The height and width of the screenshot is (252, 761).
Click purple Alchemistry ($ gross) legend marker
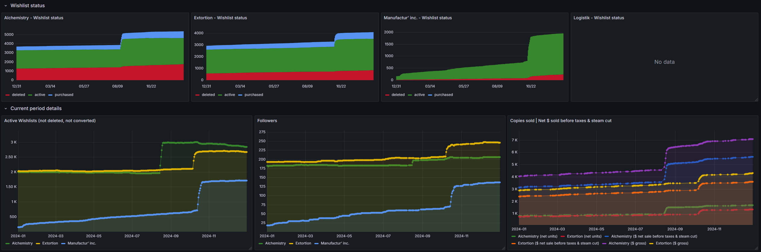(604, 244)
